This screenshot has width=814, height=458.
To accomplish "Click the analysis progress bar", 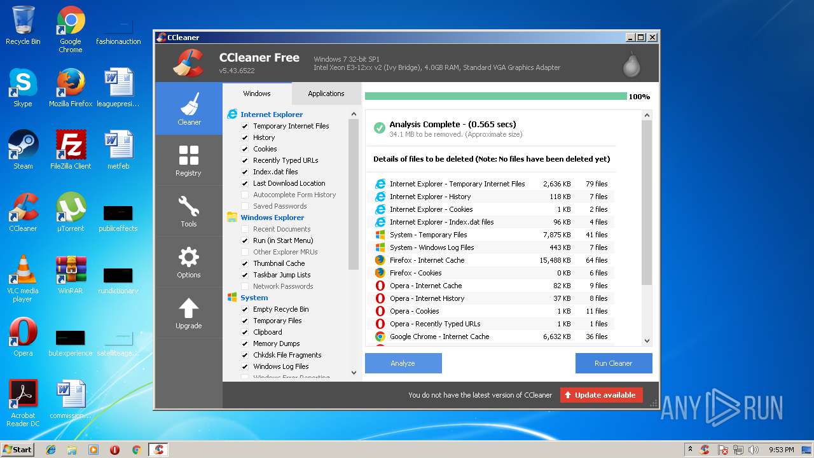I will click(496, 96).
